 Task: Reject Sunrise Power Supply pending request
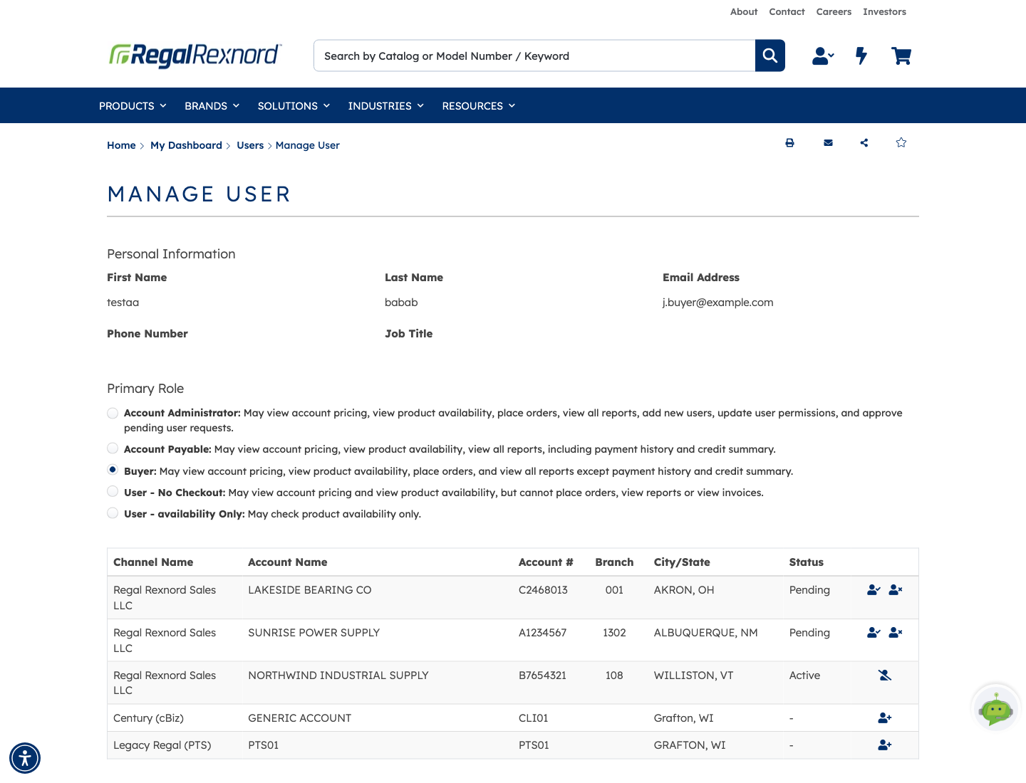pos(896,633)
